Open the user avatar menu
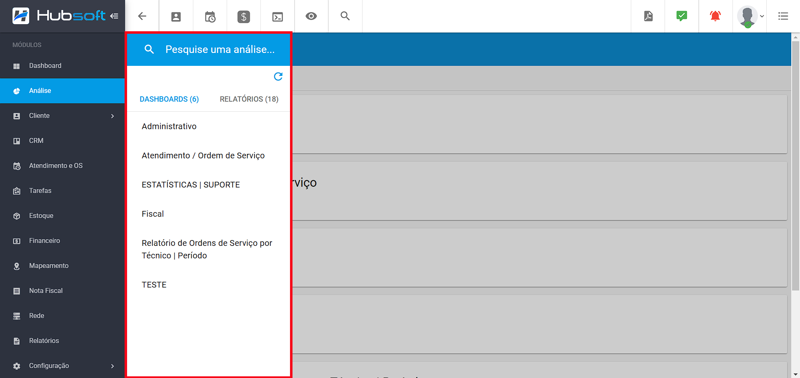The width and height of the screenshot is (800, 378). coord(750,17)
